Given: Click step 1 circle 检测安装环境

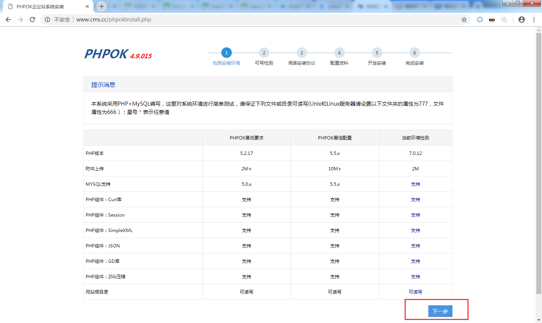Looking at the screenshot, I should pos(226,53).
